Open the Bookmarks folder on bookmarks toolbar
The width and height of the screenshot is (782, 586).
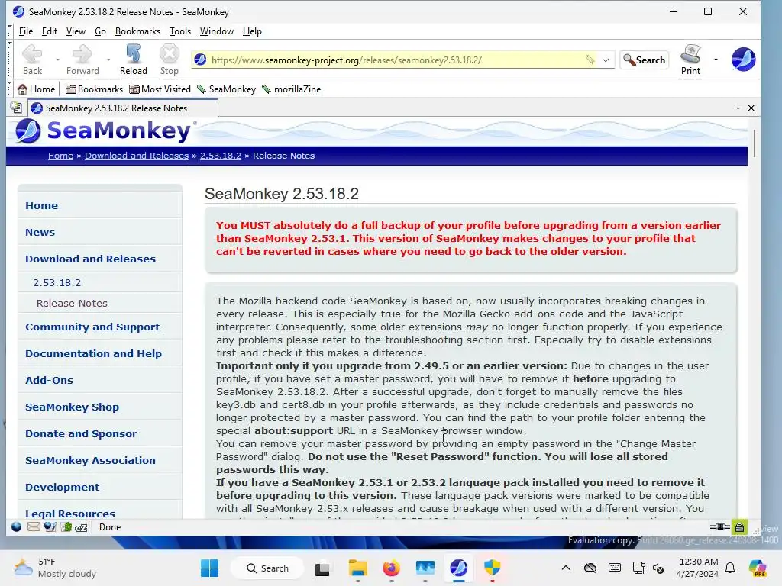click(x=94, y=89)
